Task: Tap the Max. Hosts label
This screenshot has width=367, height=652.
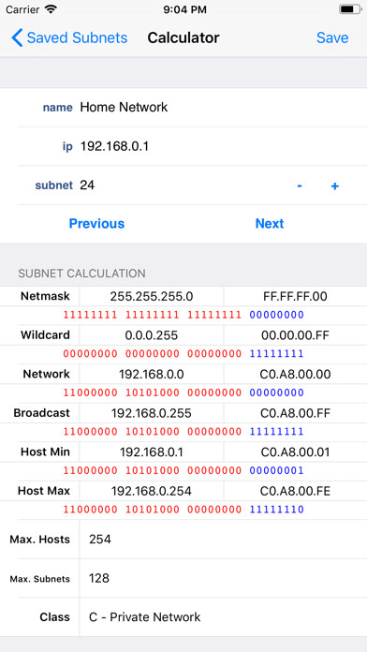Action: 40,540
